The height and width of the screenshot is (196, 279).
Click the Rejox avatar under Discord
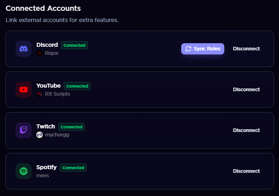40,53
